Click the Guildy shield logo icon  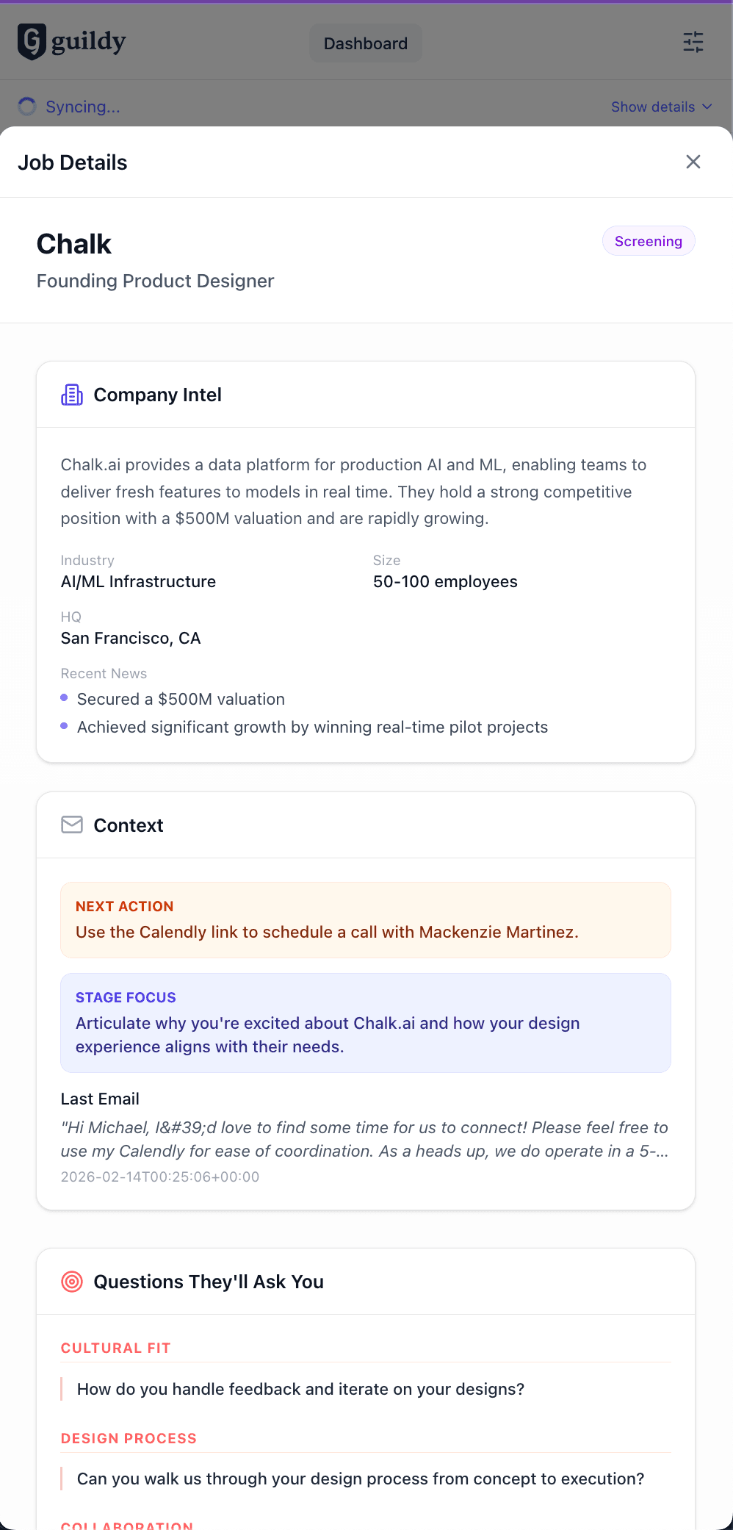(32, 42)
